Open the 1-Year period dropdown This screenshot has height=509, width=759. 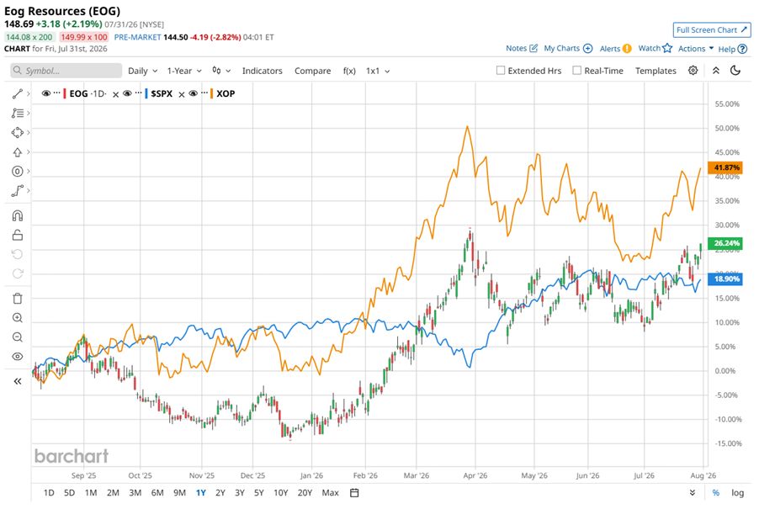(x=184, y=71)
